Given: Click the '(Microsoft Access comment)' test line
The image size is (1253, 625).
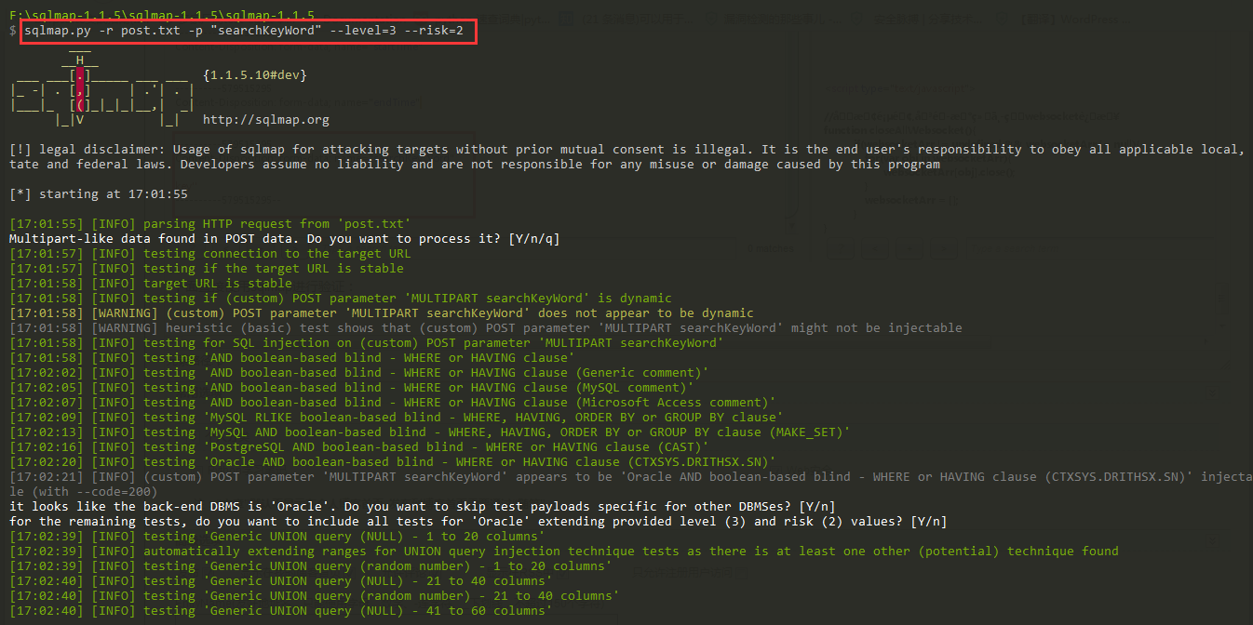Looking at the screenshot, I should tap(393, 403).
